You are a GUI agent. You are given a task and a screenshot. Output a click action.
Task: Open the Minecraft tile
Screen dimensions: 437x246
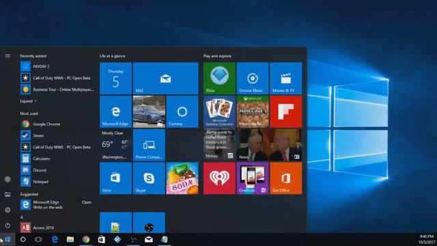point(253,111)
